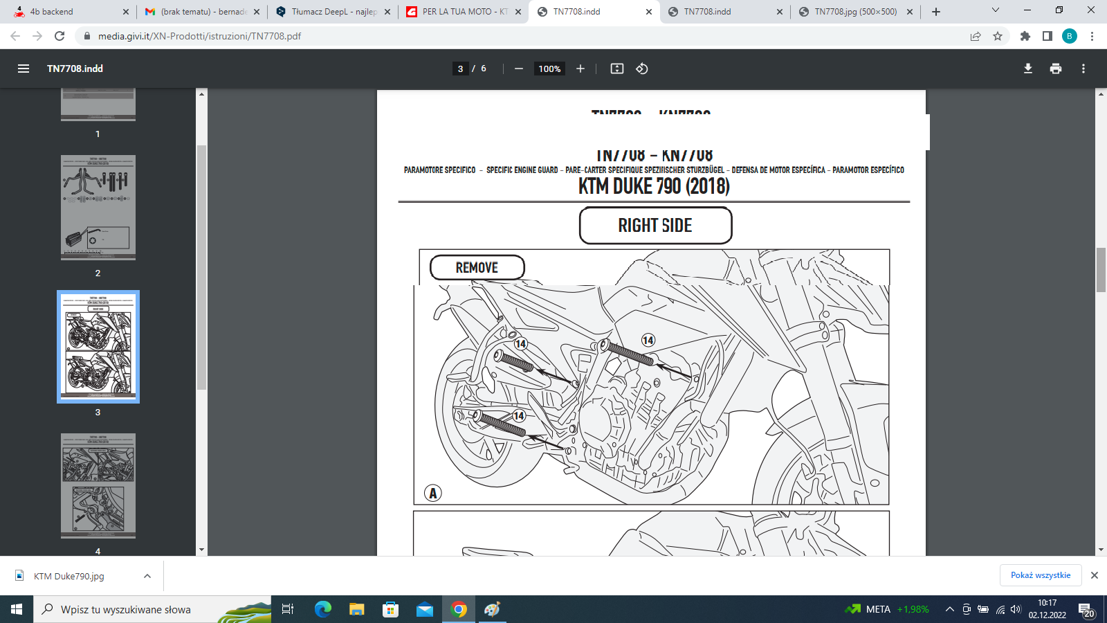Close the TN7708.jpg tab

910,12
